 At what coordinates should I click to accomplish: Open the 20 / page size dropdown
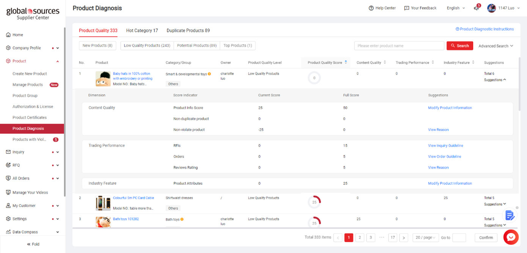pos(425,237)
